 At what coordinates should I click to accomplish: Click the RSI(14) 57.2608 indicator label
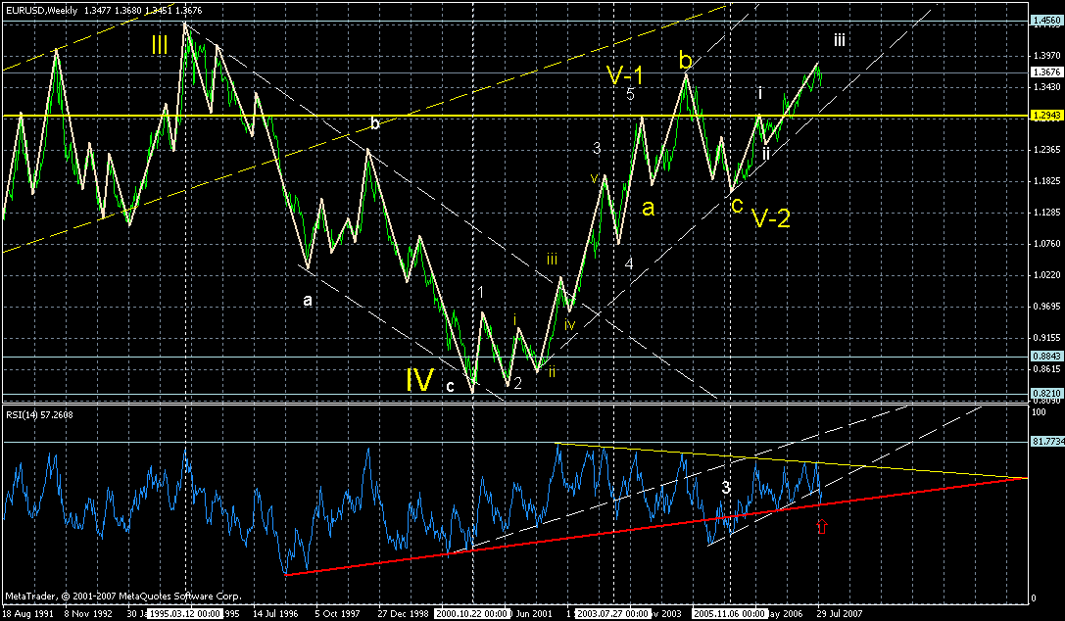pos(39,414)
